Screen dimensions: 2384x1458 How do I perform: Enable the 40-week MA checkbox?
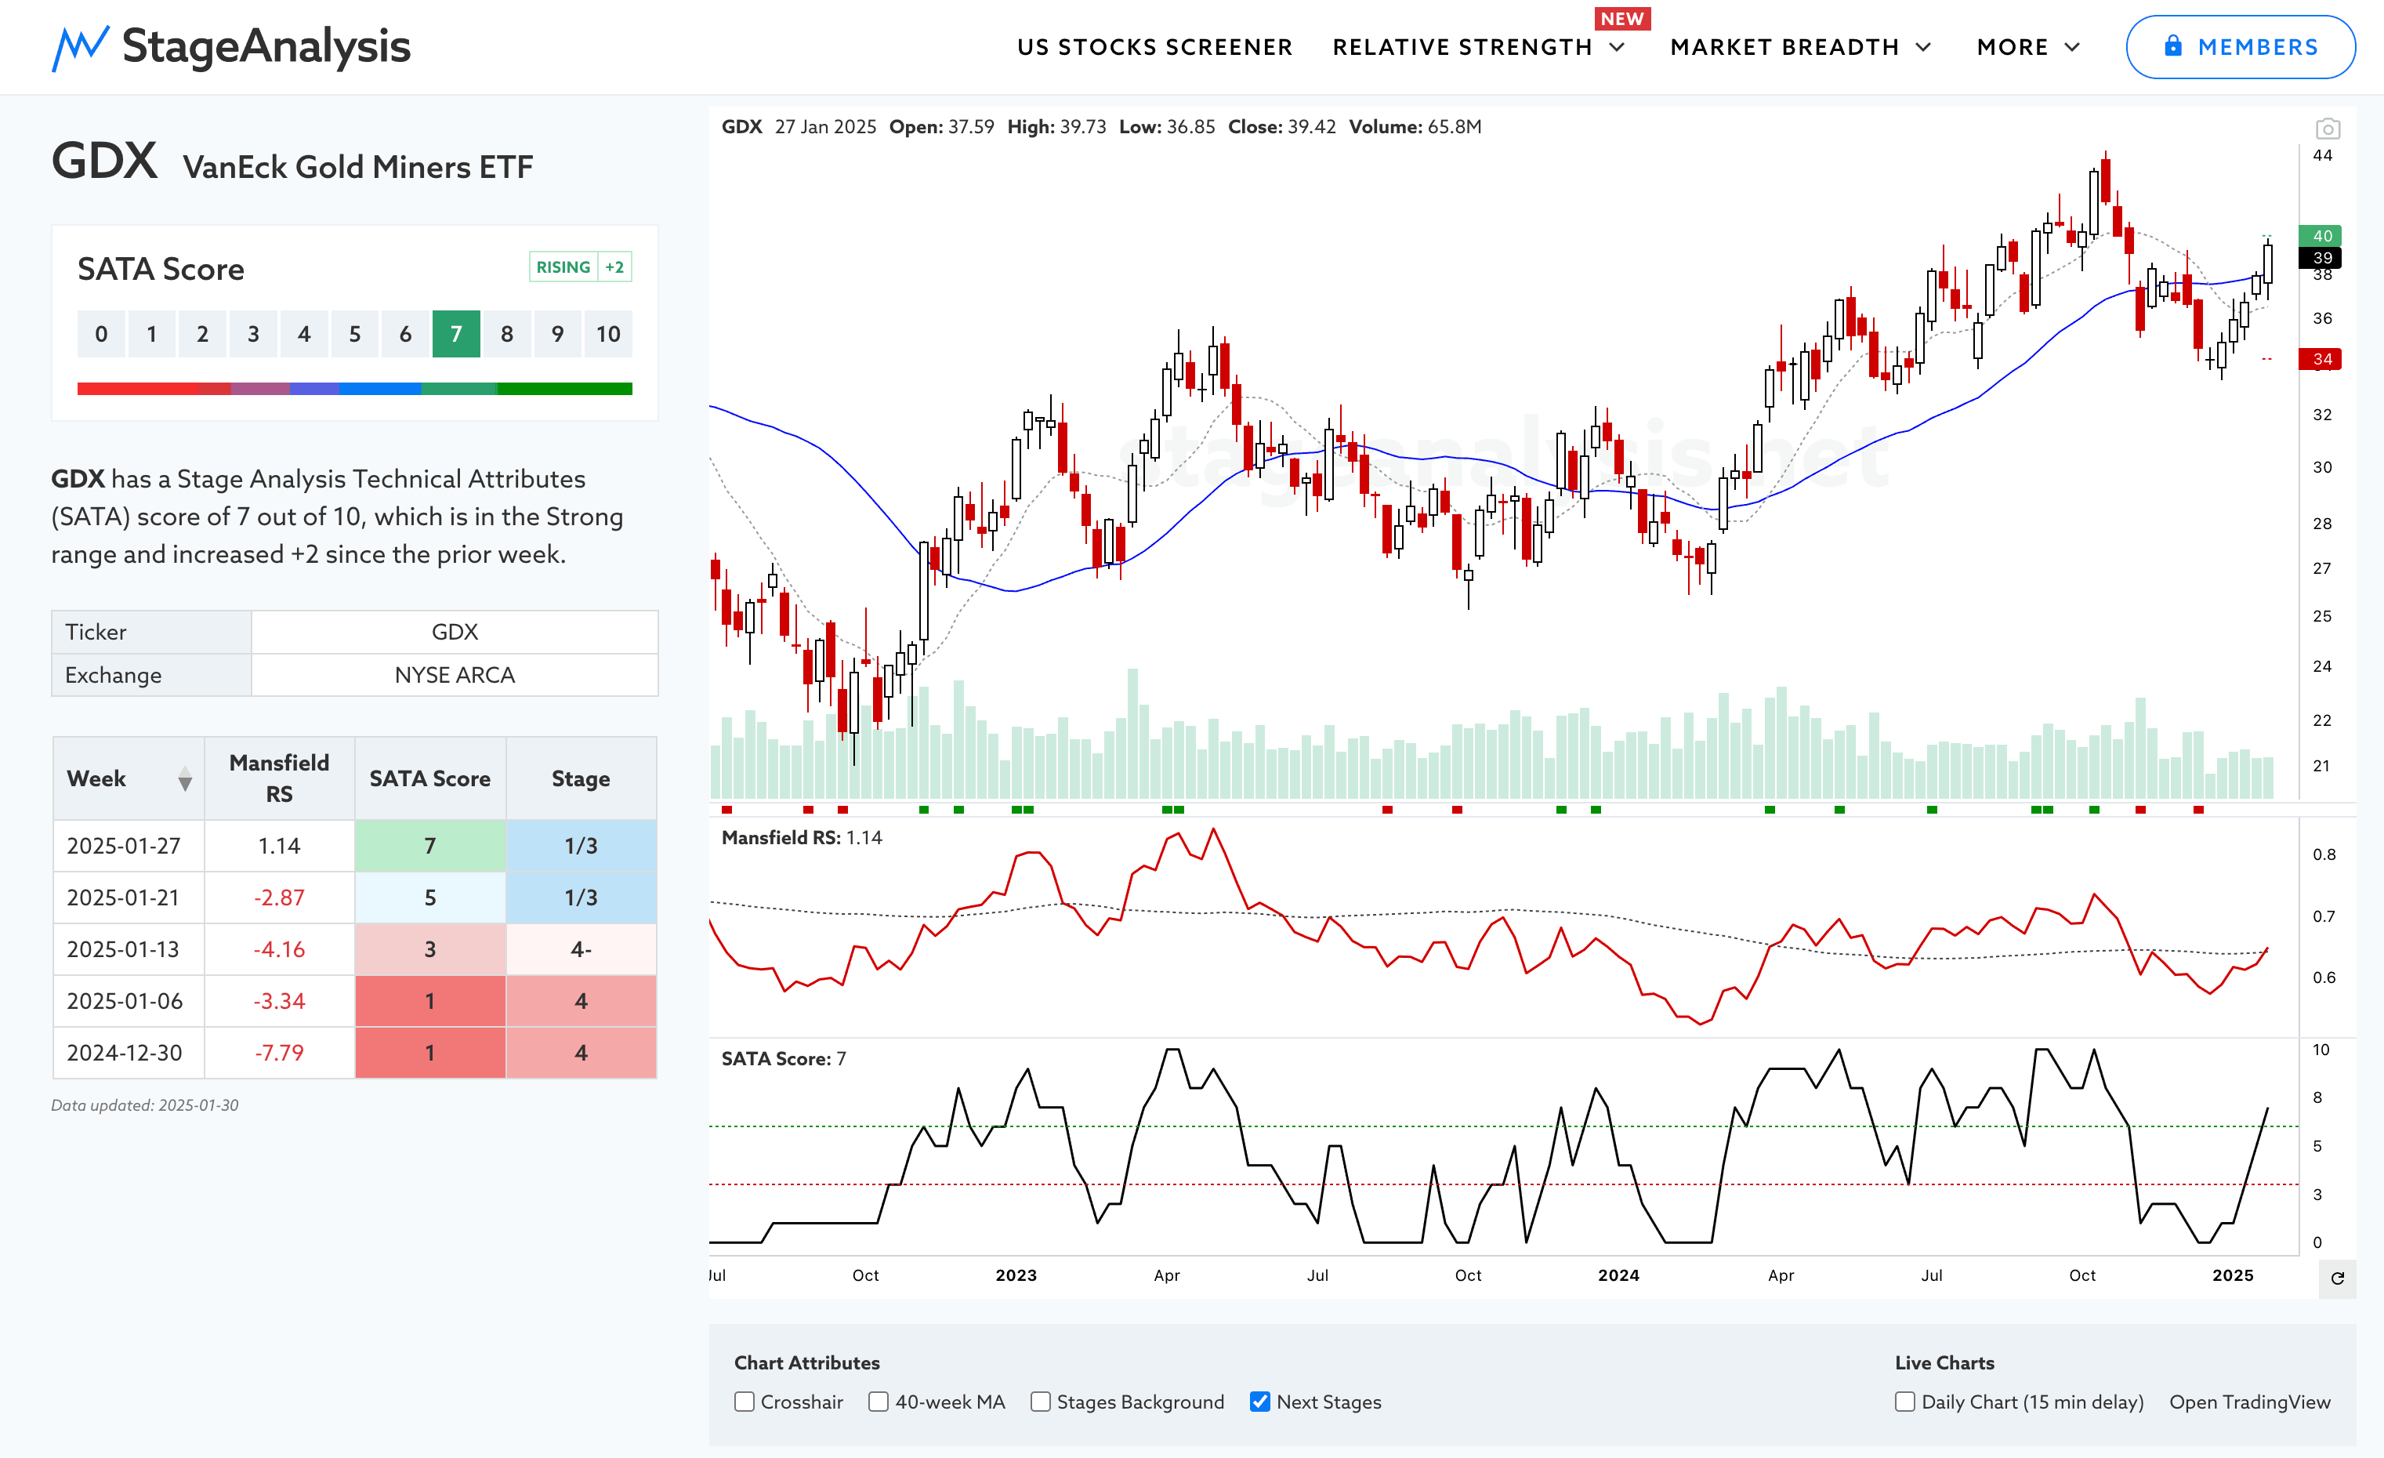pos(879,1402)
